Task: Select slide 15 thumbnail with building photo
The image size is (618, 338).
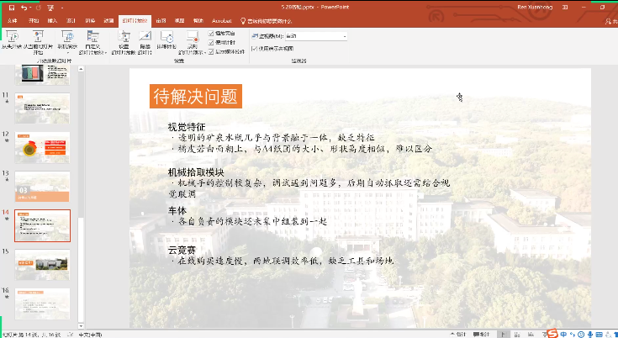Action: coord(42,265)
